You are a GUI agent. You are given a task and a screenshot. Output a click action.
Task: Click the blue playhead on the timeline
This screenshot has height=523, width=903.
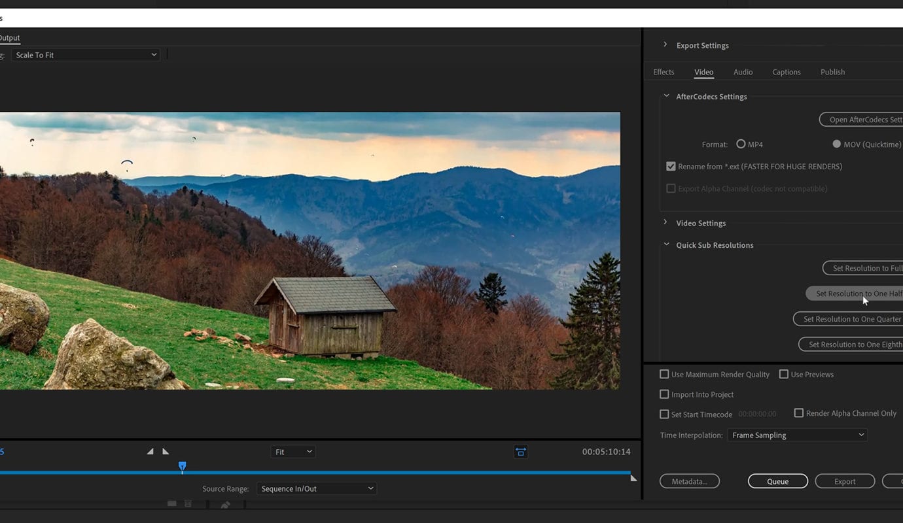(183, 466)
